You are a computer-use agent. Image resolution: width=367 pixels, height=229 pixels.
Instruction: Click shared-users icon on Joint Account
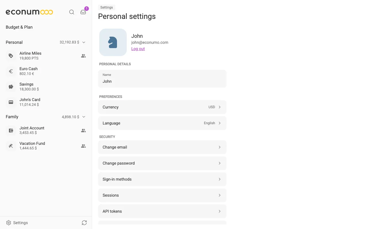click(83, 131)
